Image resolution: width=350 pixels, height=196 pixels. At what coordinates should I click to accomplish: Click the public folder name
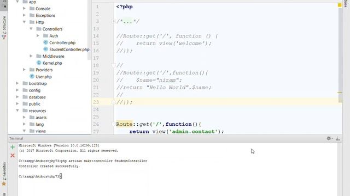pos(34,104)
